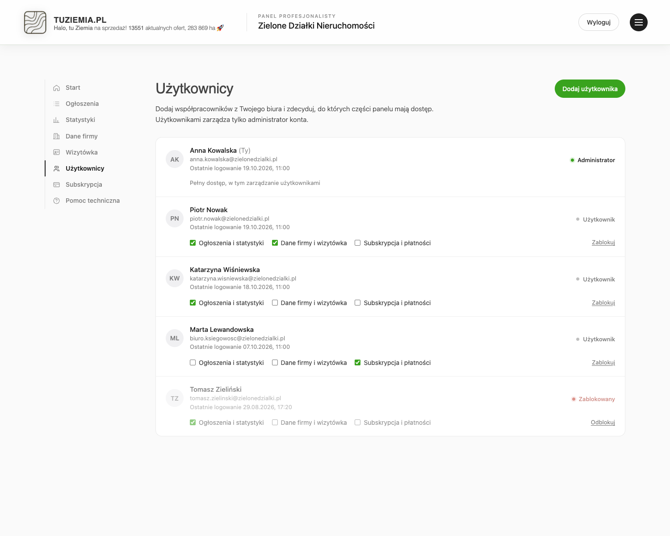Click Zablokuj link for Piotr Nowak
Screen dimensions: 670x536
tap(603, 243)
